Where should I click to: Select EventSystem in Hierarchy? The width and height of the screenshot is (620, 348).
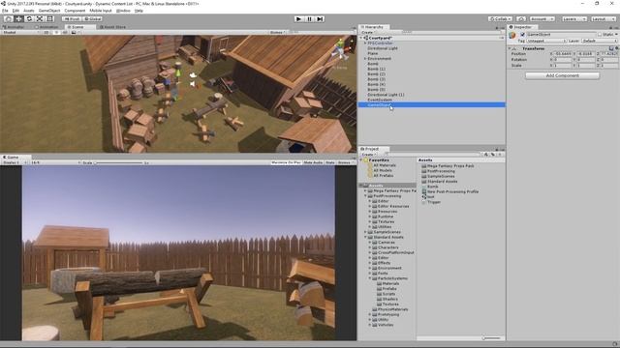(380, 100)
